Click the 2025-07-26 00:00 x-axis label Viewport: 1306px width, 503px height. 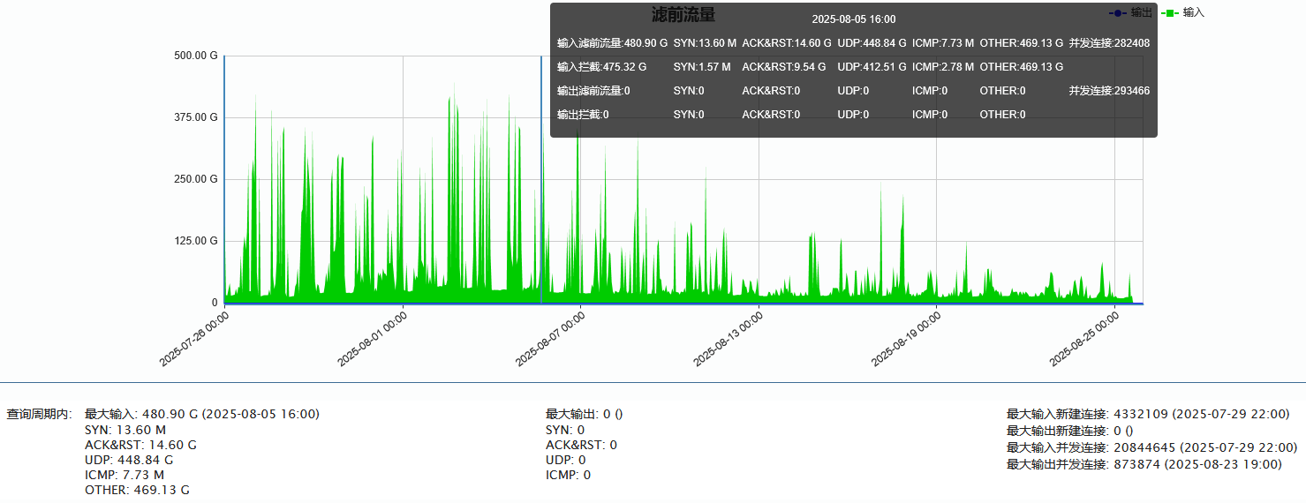(196, 337)
